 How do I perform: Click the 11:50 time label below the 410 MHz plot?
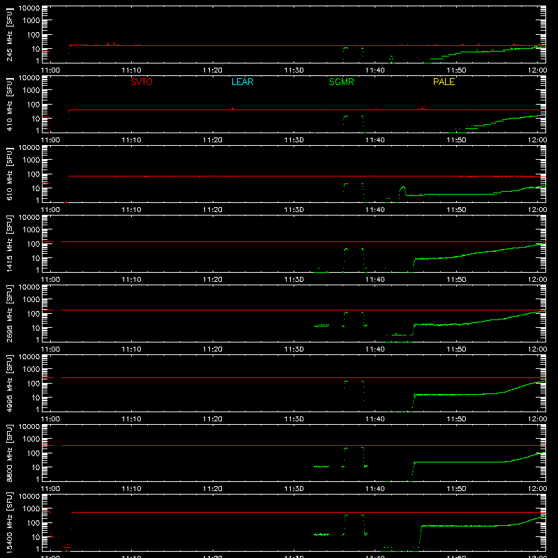pos(456,140)
